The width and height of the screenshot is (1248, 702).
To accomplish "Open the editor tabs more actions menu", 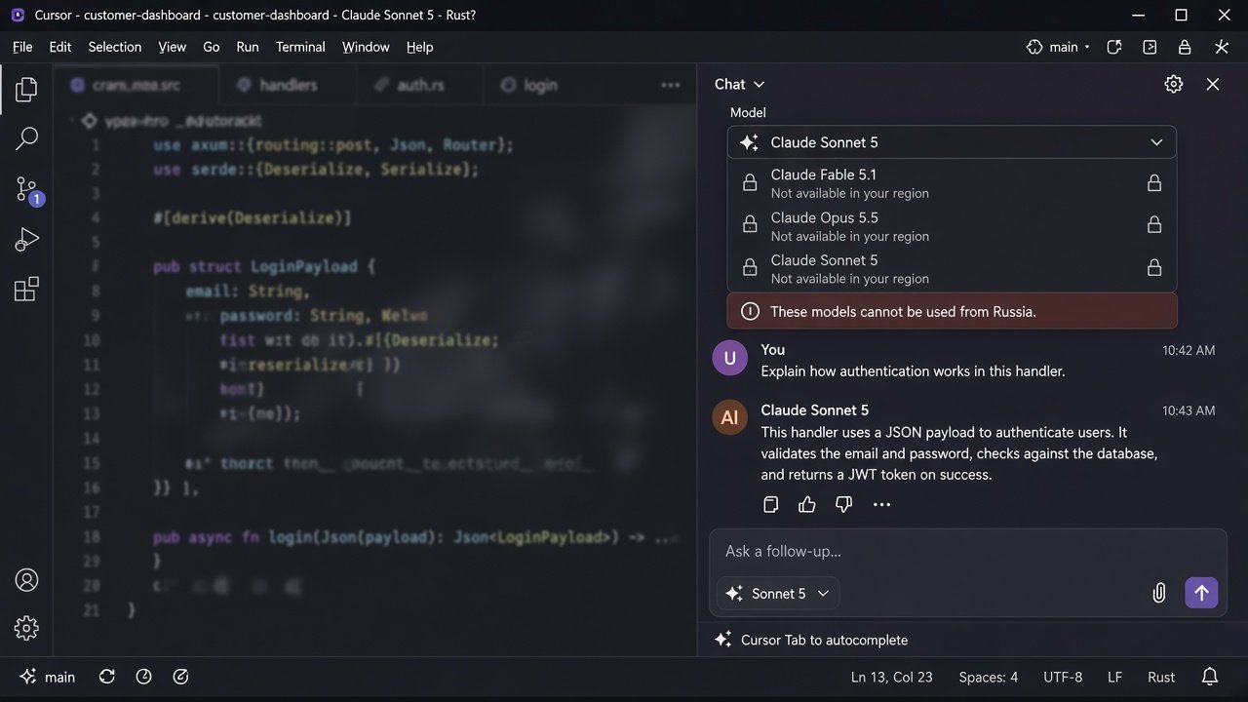I will pos(671,86).
